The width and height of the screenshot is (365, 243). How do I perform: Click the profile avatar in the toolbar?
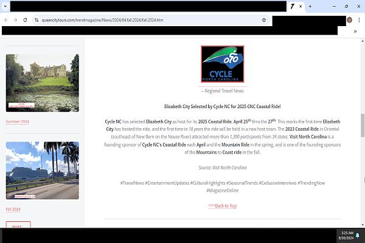350,19
